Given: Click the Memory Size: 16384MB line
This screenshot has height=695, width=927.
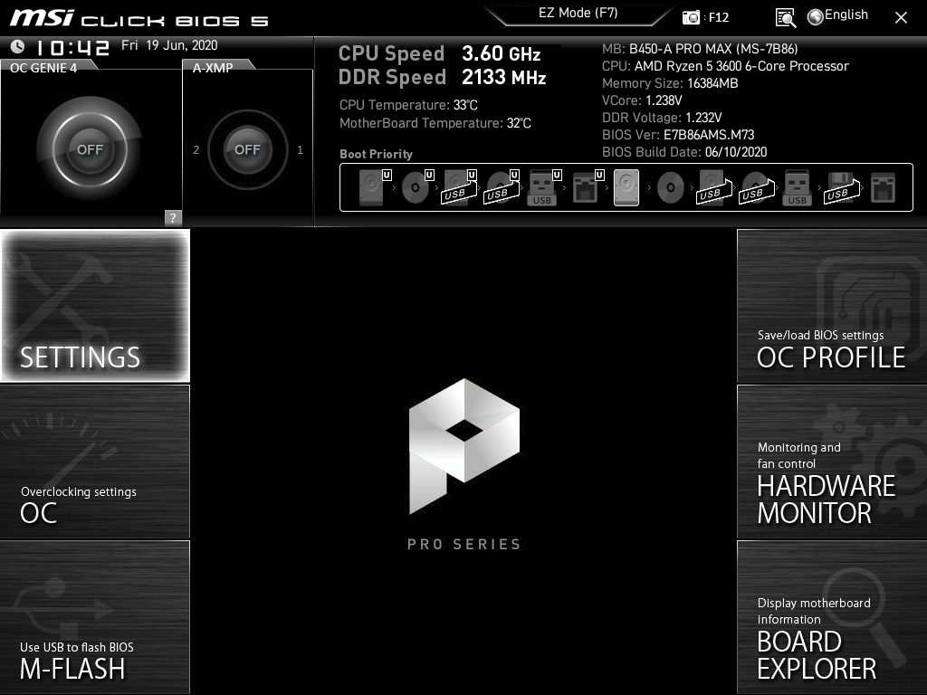Looking at the screenshot, I should (670, 83).
